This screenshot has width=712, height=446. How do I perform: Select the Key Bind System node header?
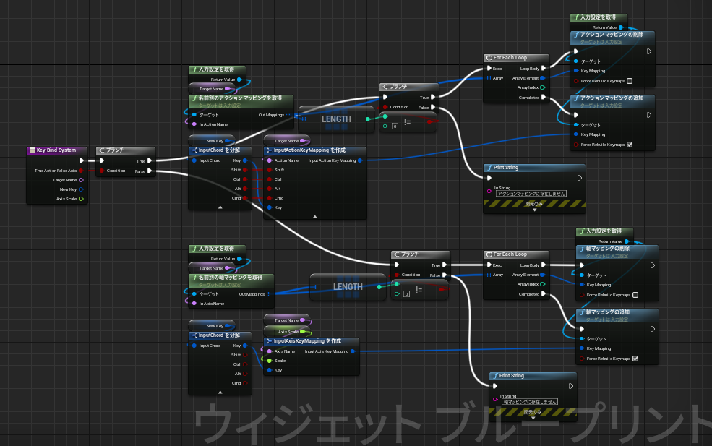coord(57,150)
